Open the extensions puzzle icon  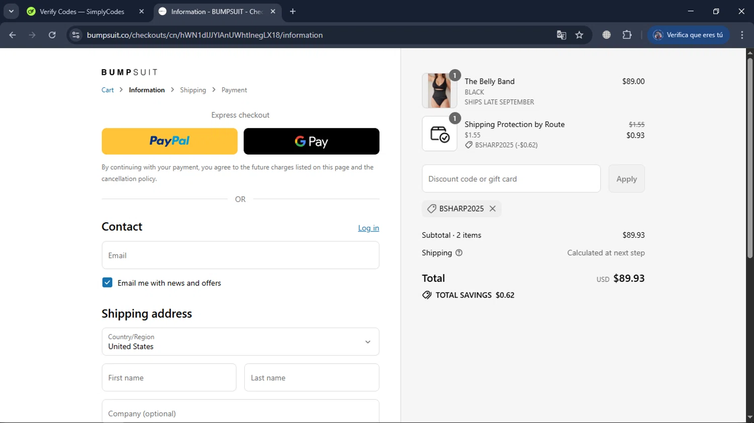(627, 35)
